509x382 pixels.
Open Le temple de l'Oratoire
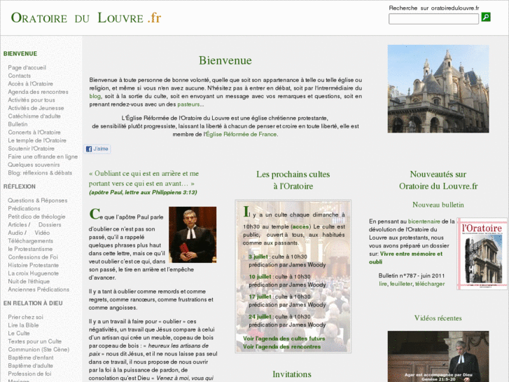point(37,141)
